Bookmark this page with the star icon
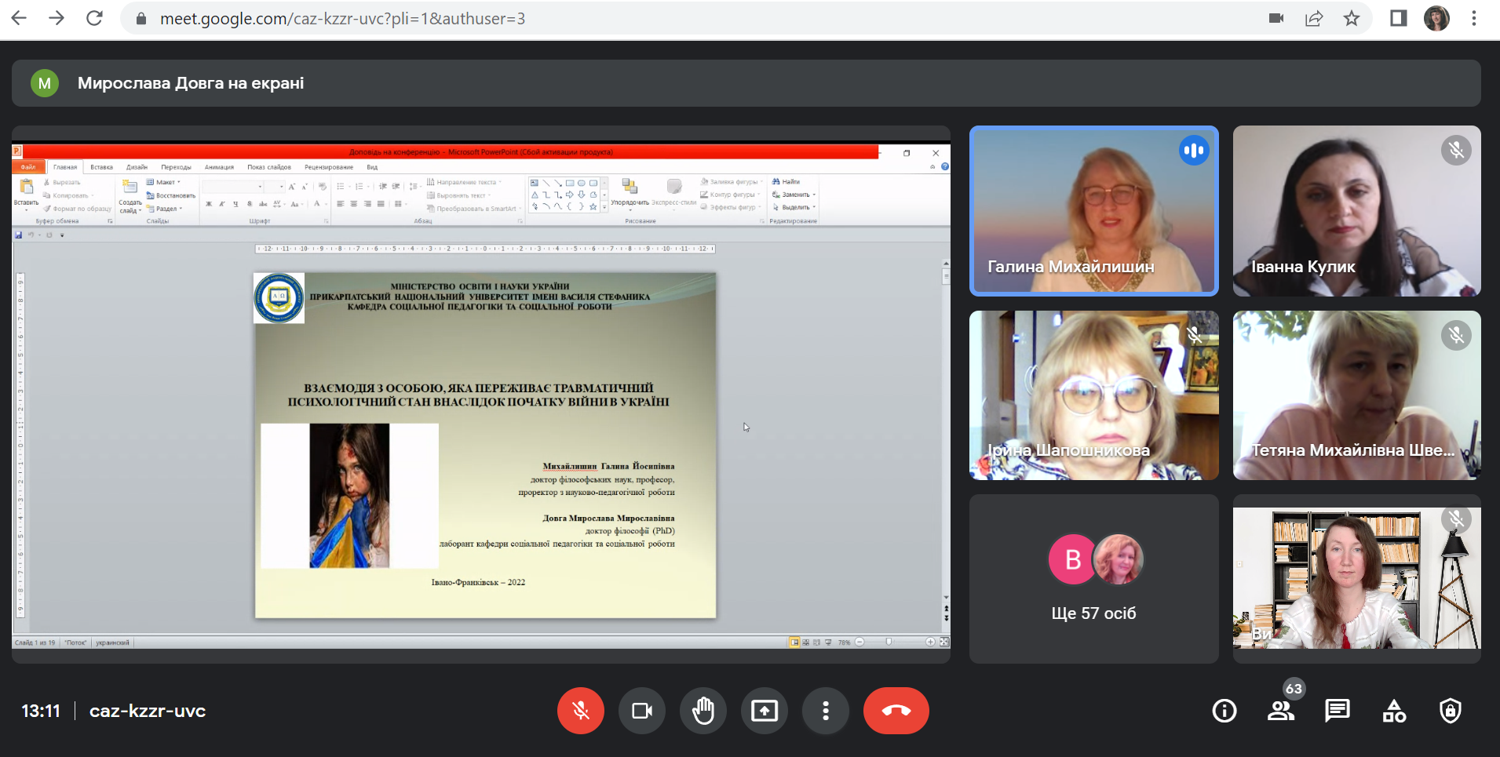Screen dimensions: 1500x757 pos(1351,18)
